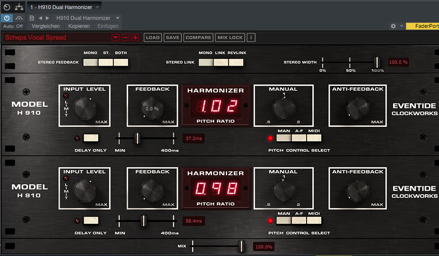Click the MIX slider handle

[241, 246]
